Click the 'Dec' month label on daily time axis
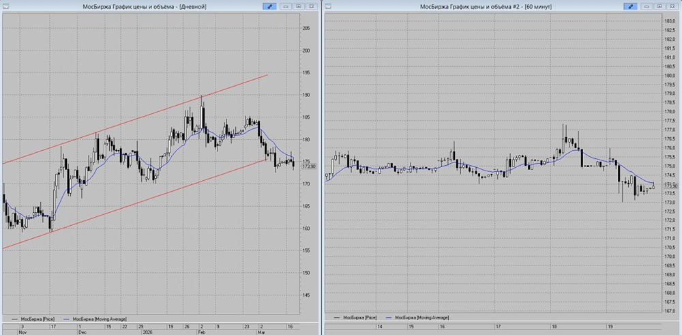682x335 pixels. [83, 332]
